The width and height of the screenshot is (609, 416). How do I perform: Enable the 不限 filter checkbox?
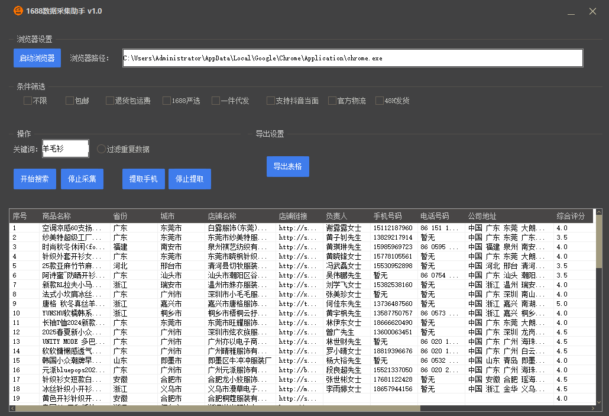[x=27, y=100]
